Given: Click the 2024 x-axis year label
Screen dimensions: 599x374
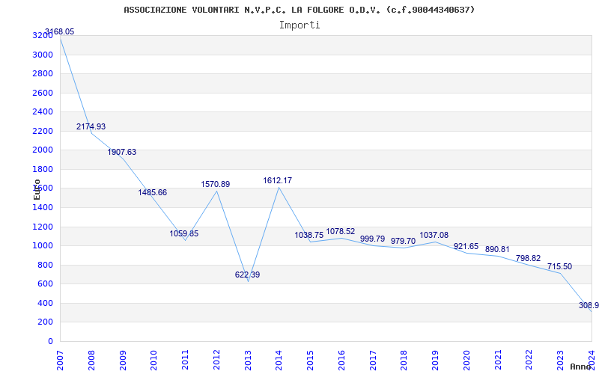Looking at the screenshot, I should click(592, 360).
